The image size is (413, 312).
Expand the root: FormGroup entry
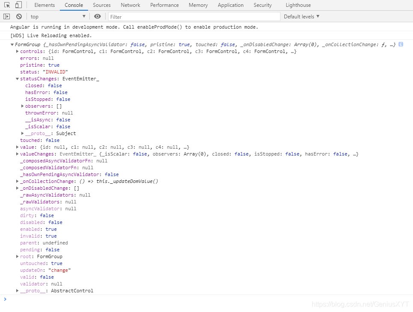click(17, 257)
